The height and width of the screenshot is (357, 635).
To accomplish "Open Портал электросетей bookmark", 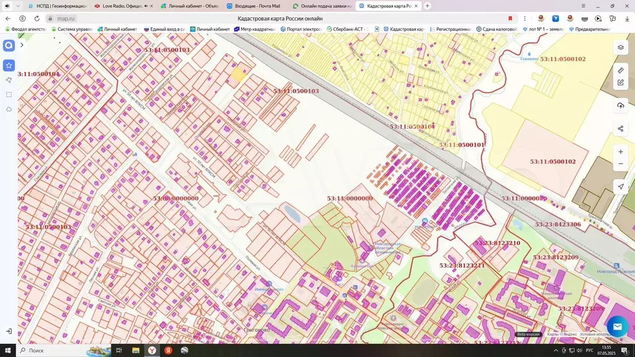I will click(x=301, y=29).
